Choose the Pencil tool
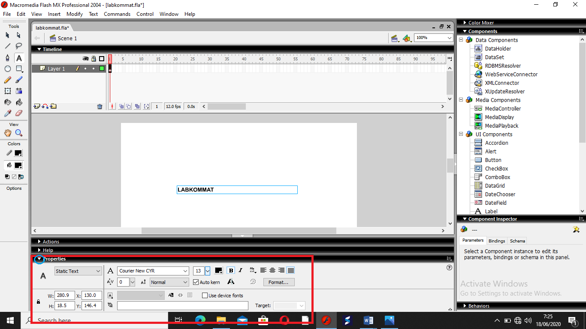586x329 pixels. pos(8,80)
